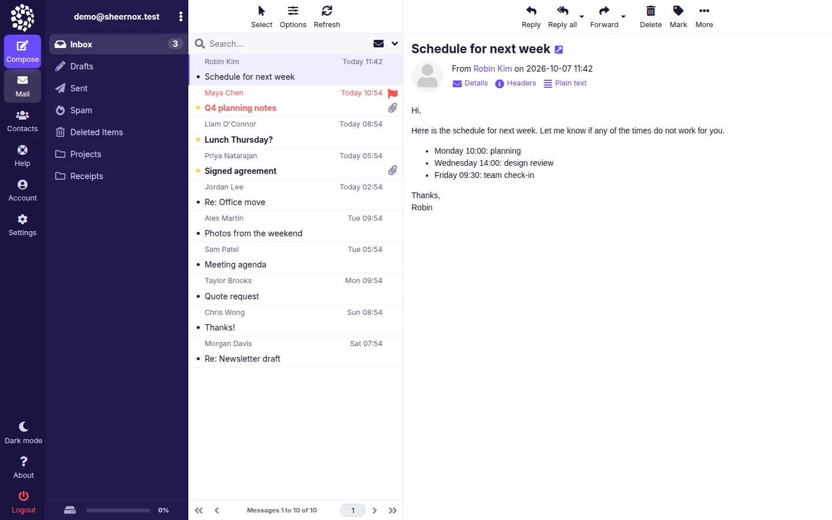
Task: Refresh the message list
Action: 327,17
